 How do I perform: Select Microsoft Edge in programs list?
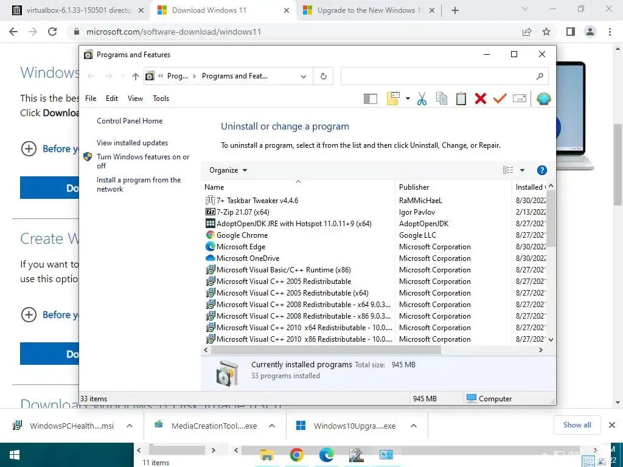coord(235,247)
